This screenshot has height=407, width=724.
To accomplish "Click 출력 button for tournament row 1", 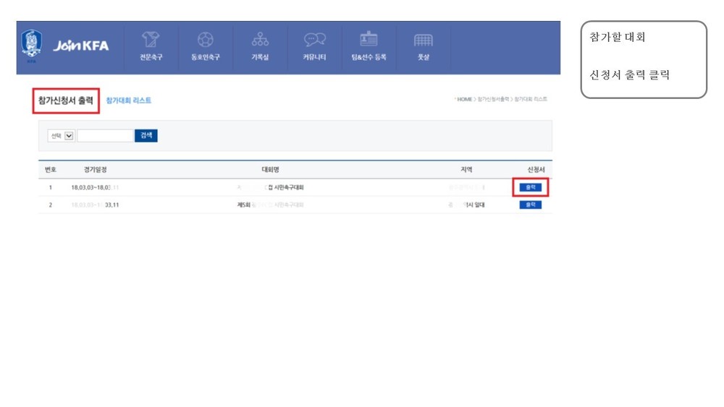I will (530, 187).
